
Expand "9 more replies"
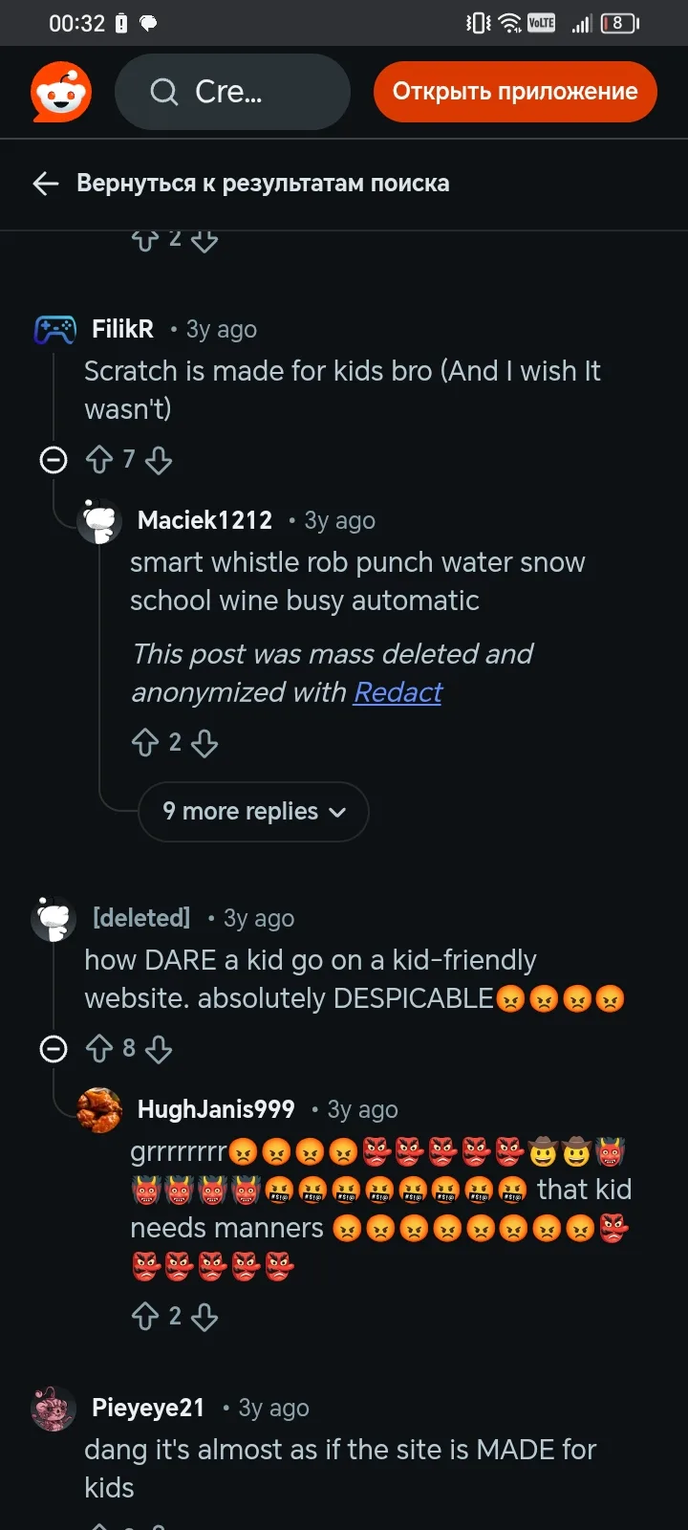click(253, 812)
